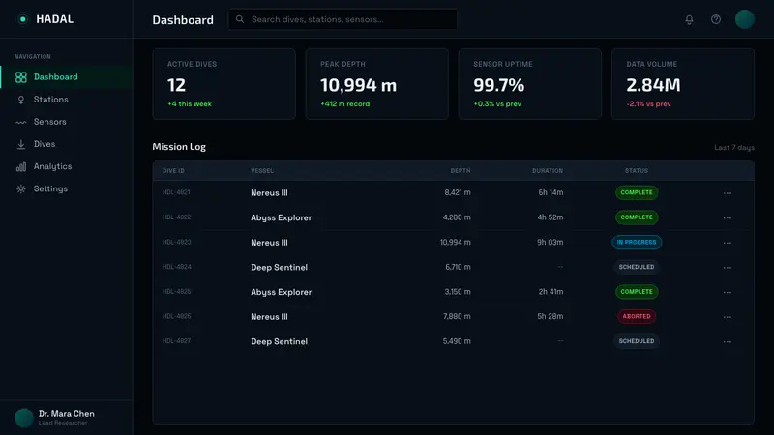The image size is (774, 435).
Task: Click the Data Volume card
Action: click(x=683, y=84)
